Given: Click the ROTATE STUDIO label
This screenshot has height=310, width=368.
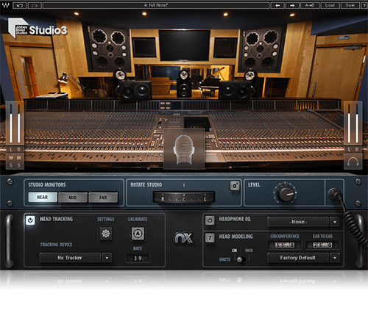Looking at the screenshot, I should 146,185.
